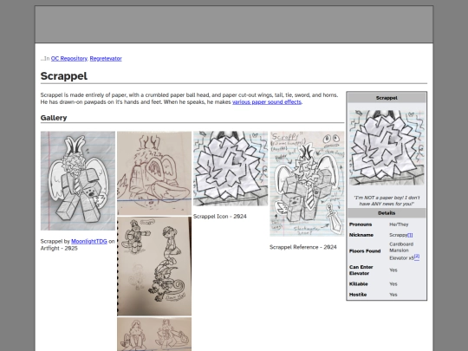Select the 'Cardboard Mansion' floor text
468x351 pixels.
tap(401, 247)
